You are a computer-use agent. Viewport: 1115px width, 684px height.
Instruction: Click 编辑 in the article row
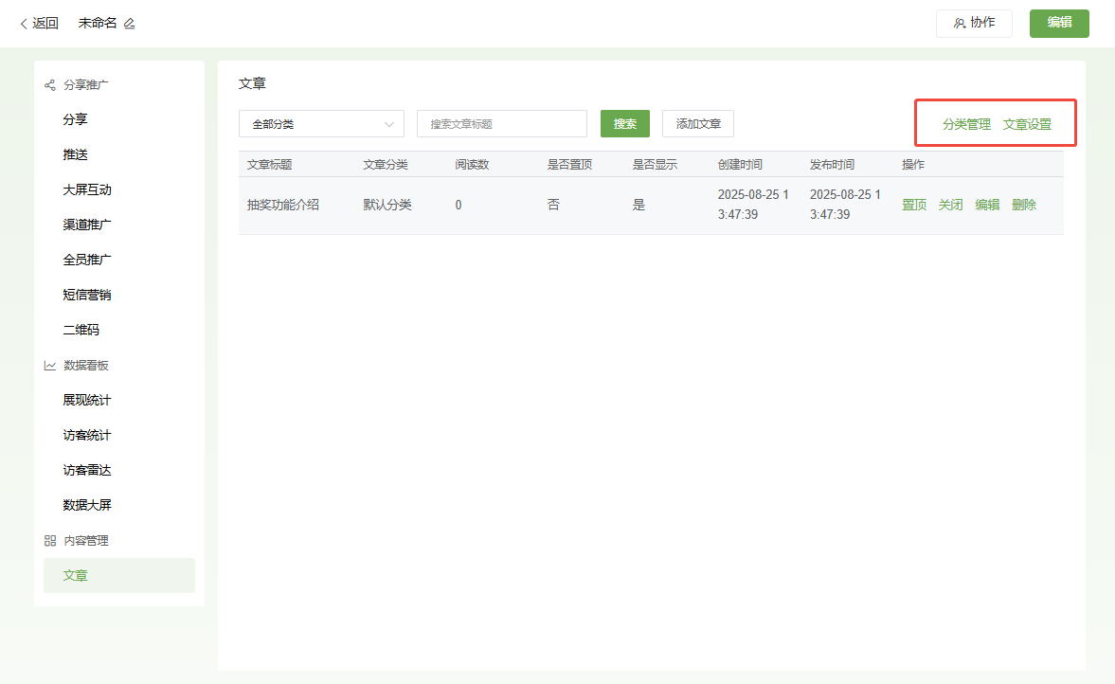[x=987, y=205]
